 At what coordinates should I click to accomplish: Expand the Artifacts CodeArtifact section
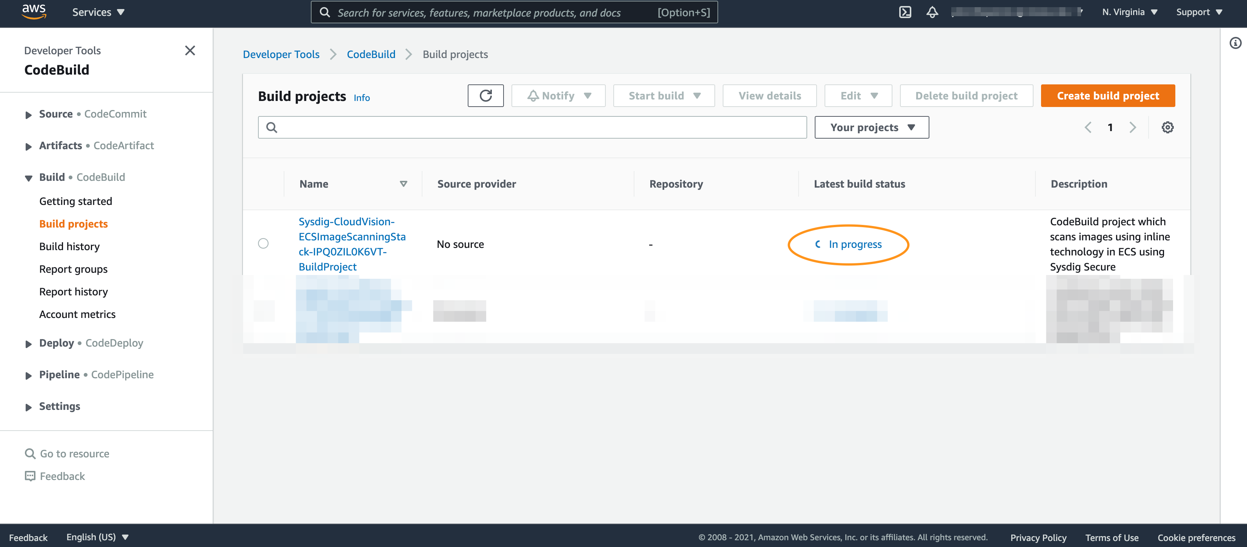[29, 146]
